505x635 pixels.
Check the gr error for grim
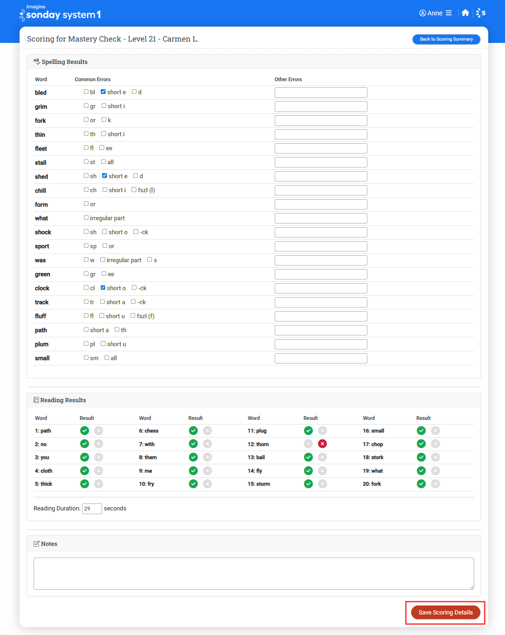pos(86,105)
